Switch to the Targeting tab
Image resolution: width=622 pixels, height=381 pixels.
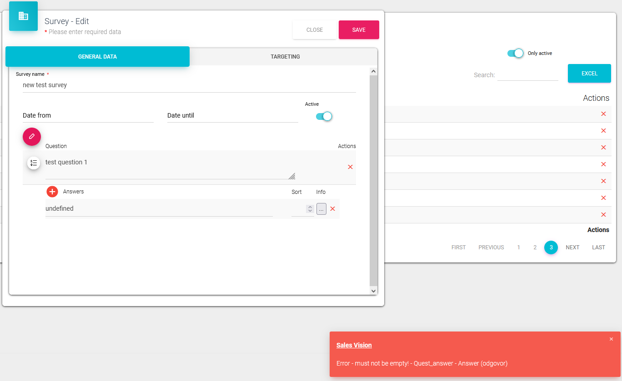tap(285, 57)
